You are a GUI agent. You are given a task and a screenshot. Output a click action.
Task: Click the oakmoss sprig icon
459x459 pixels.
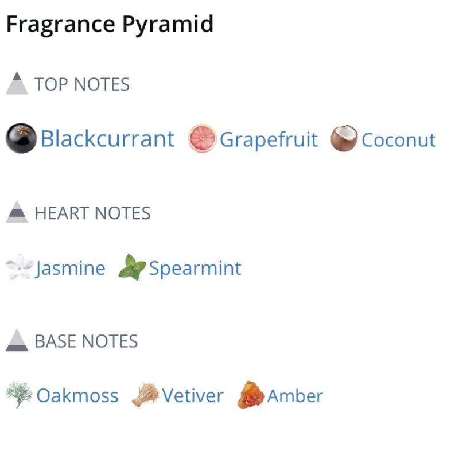tap(19, 395)
